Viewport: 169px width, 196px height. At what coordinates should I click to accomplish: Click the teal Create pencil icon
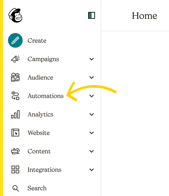[x=15, y=40]
